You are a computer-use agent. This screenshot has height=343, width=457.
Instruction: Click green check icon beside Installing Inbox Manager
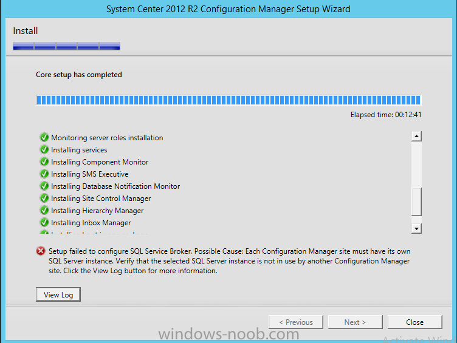(x=44, y=223)
